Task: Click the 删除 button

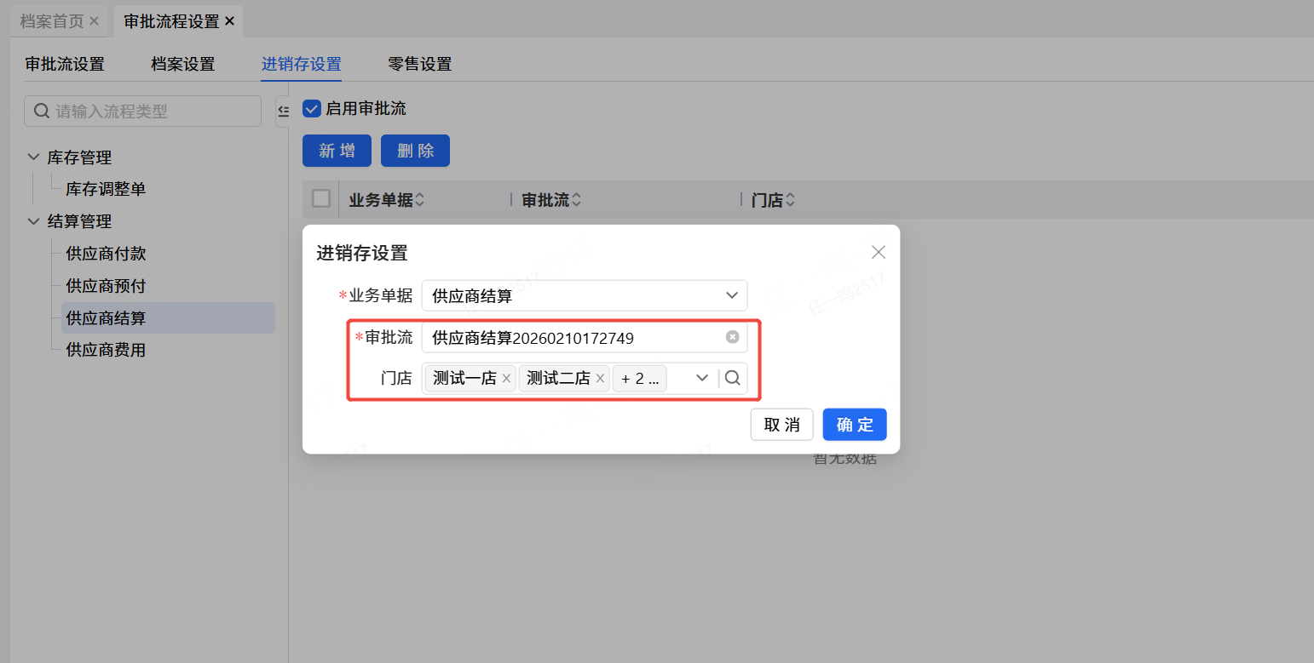Action: pos(415,151)
